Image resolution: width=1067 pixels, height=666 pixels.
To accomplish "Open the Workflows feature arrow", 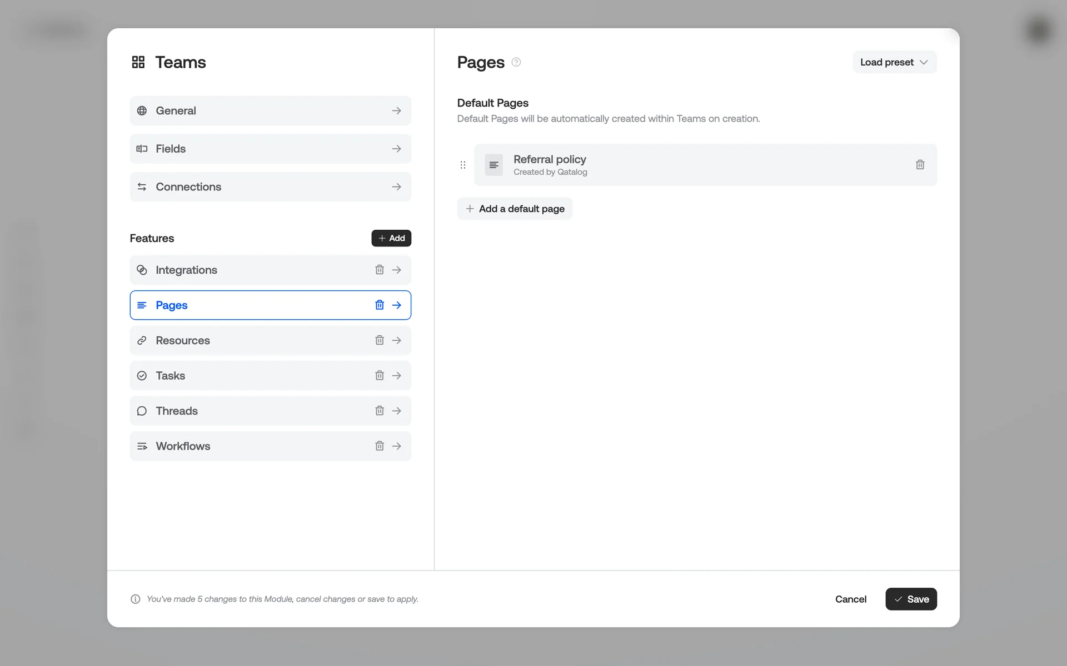I will click(x=397, y=446).
